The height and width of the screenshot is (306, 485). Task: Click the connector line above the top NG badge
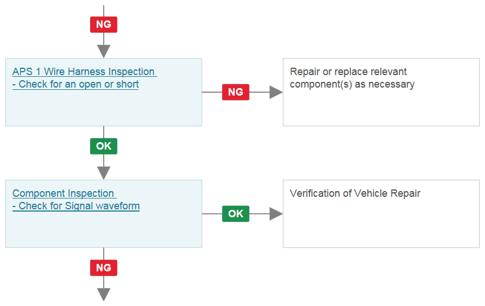click(x=104, y=11)
